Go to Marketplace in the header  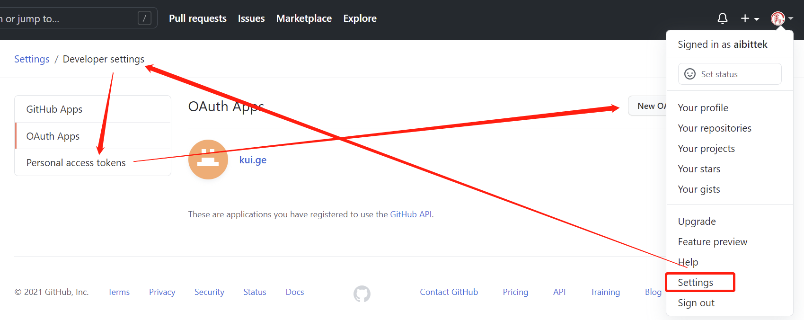pyautogui.click(x=304, y=18)
